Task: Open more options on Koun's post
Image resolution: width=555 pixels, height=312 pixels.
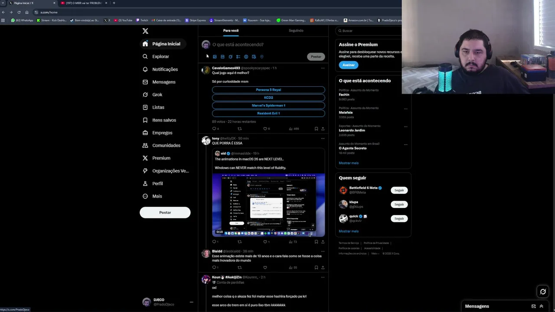Action: [323, 277]
